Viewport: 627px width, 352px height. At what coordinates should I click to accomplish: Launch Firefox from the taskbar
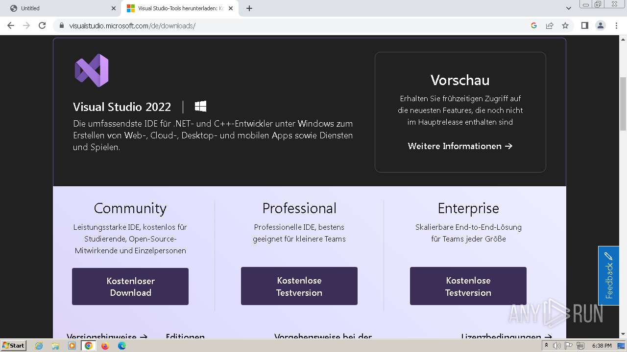(105, 346)
